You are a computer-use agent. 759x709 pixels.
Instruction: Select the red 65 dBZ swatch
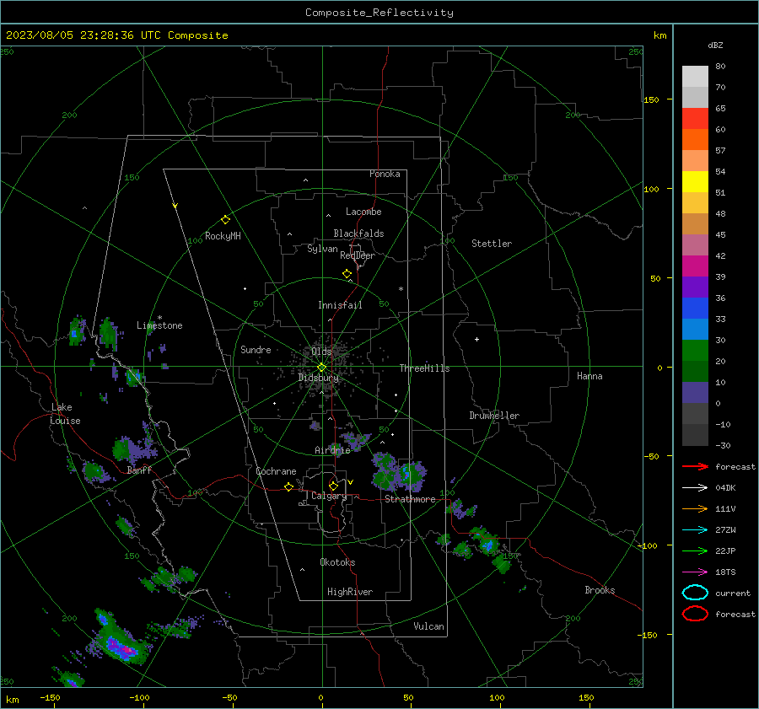pyautogui.click(x=695, y=119)
